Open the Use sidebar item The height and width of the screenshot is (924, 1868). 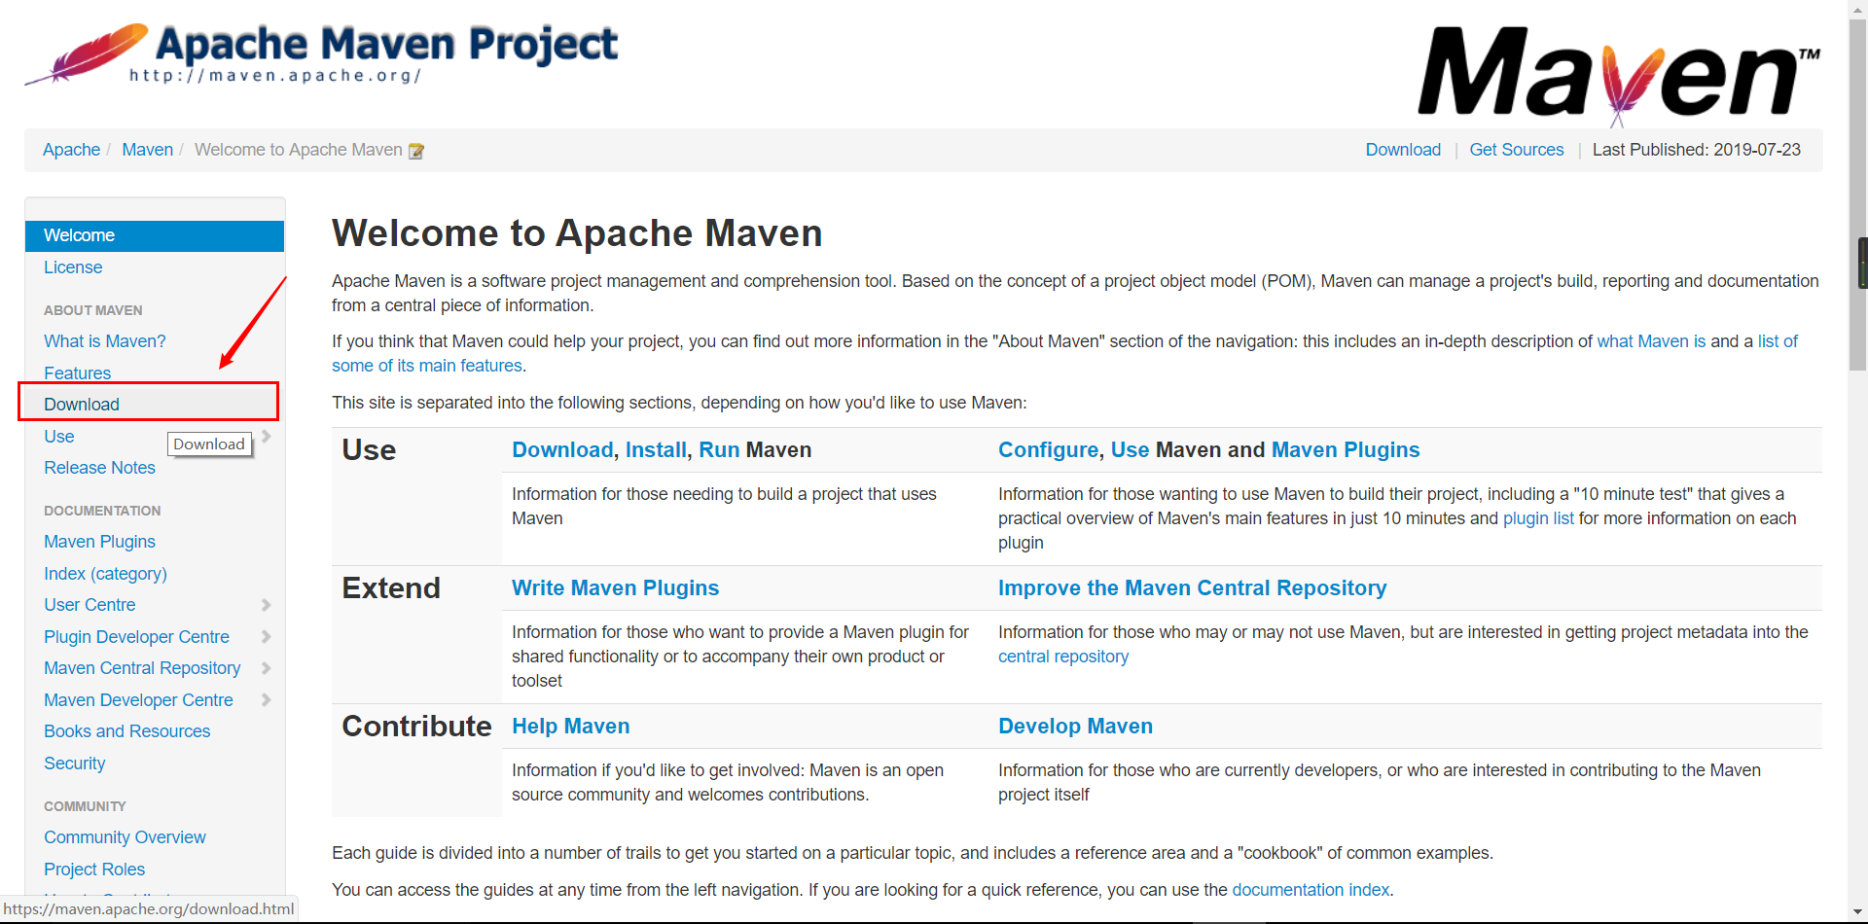click(x=59, y=437)
